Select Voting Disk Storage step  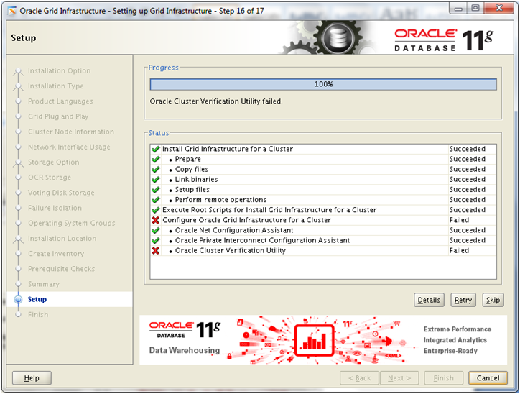pyautogui.click(x=61, y=193)
